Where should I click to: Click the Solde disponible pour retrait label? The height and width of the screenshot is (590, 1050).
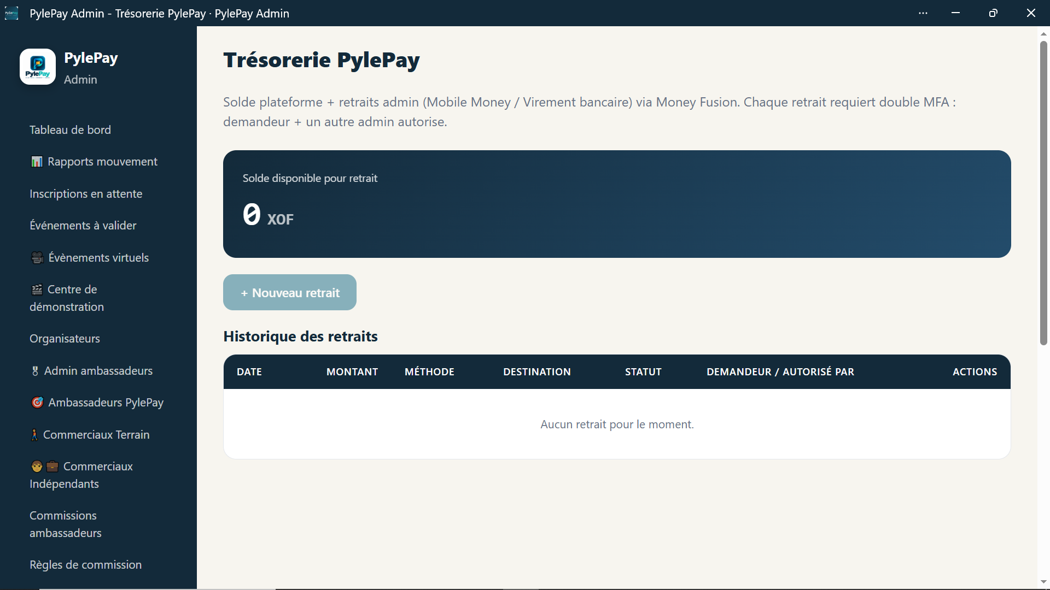click(x=310, y=178)
